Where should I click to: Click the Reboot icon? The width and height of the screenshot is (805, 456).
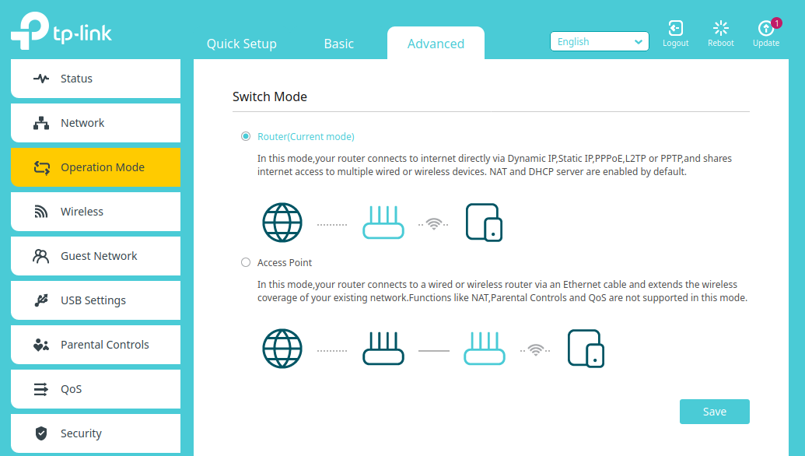[x=720, y=29]
